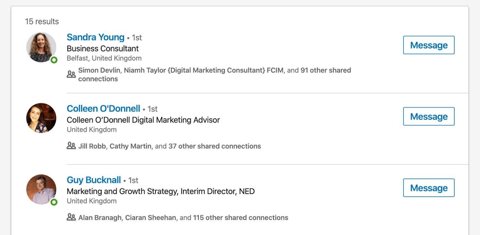Message Colleen O'Donnell
This screenshot has height=235, width=480.
tap(429, 116)
